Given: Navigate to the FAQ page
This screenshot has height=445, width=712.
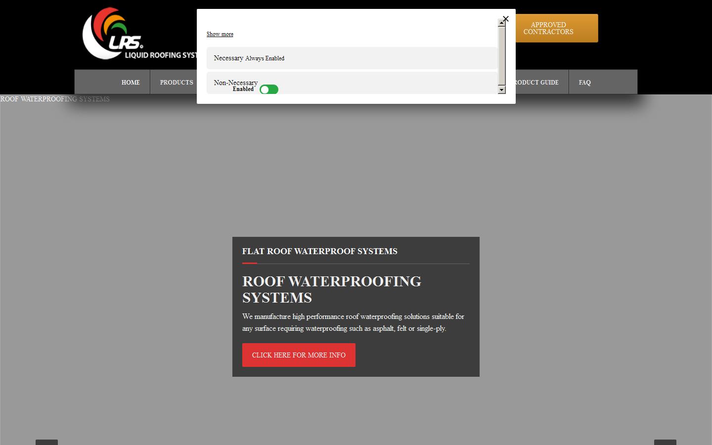Looking at the screenshot, I should tap(584, 82).
